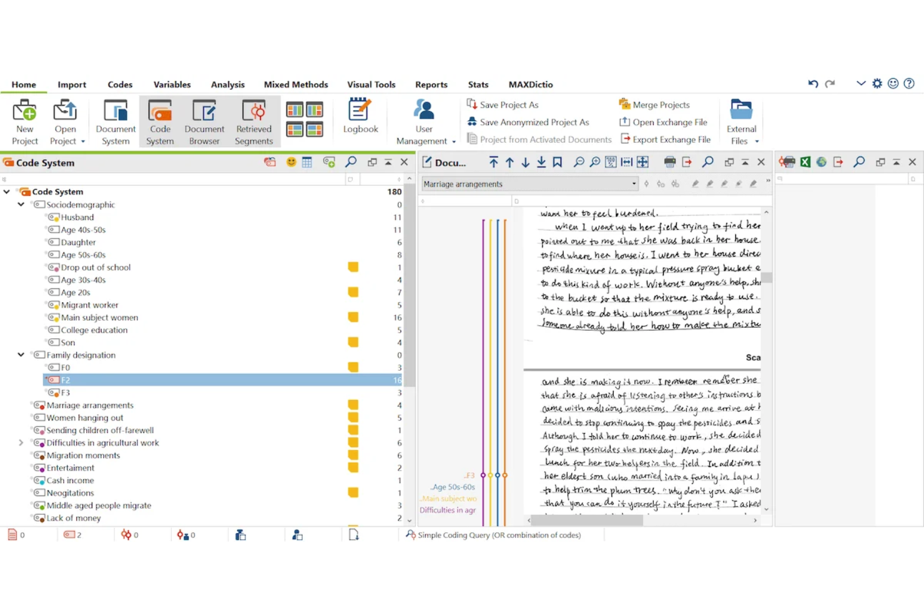Expand the Difficulties in agricultural work code

(x=21, y=442)
